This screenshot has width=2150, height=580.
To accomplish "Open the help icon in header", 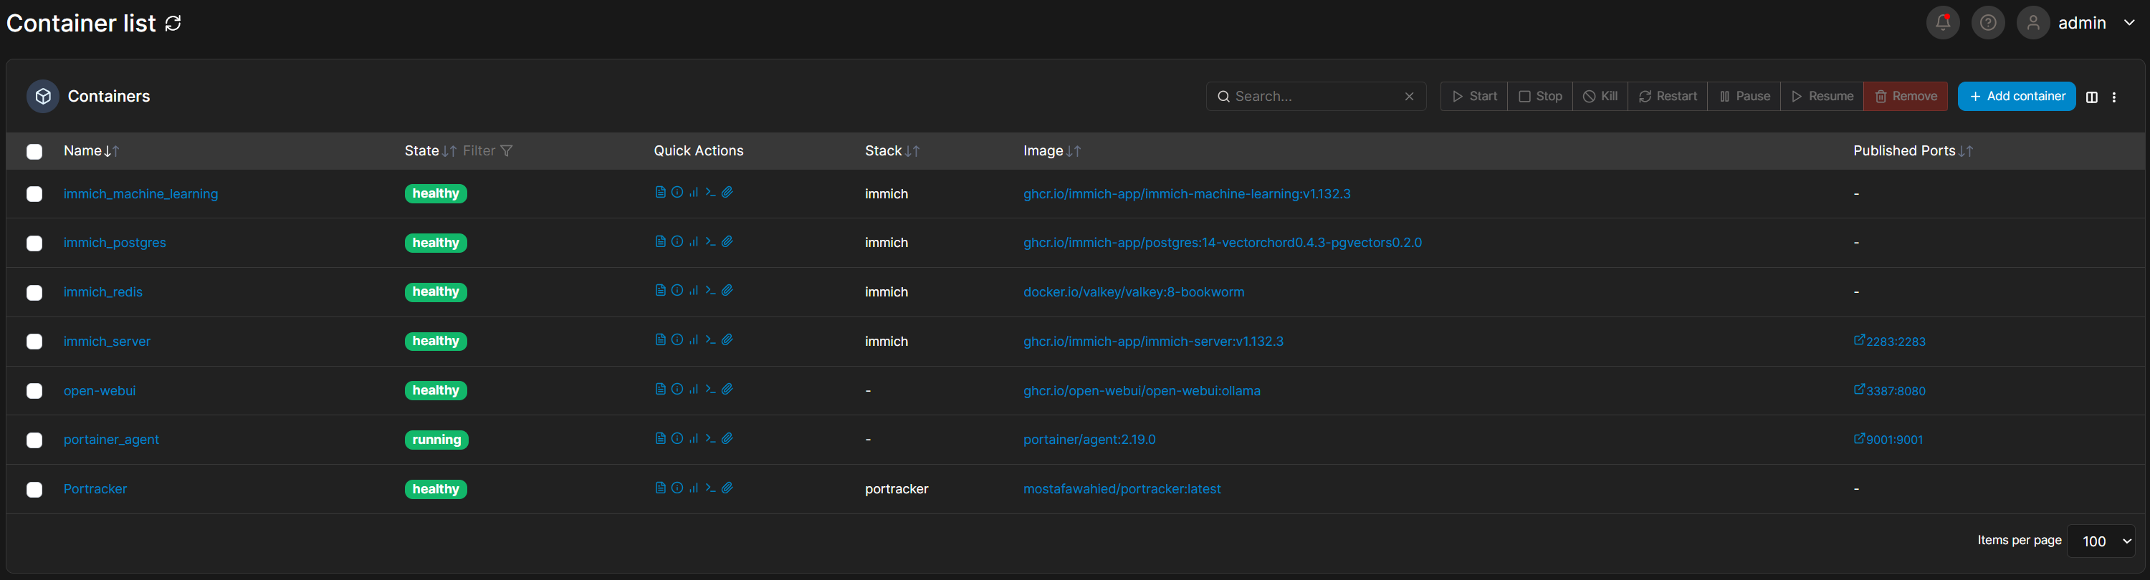I will (x=1988, y=22).
